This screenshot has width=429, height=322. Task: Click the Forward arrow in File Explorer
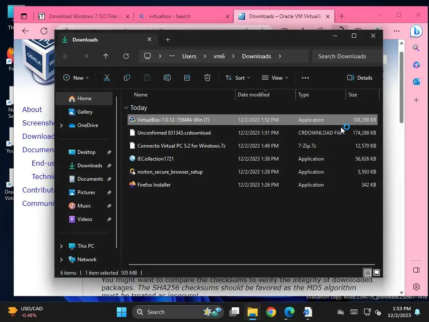[x=86, y=56]
